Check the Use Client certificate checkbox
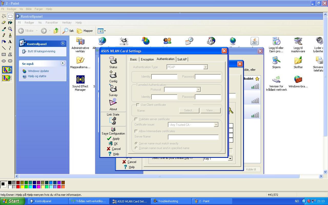Image resolution: width=328 pixels, height=205 pixels. coord(138,105)
